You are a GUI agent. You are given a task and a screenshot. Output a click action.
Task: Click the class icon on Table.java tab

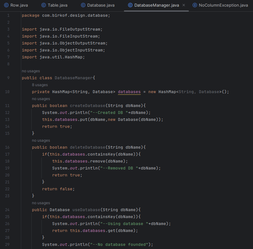(x=44, y=5)
